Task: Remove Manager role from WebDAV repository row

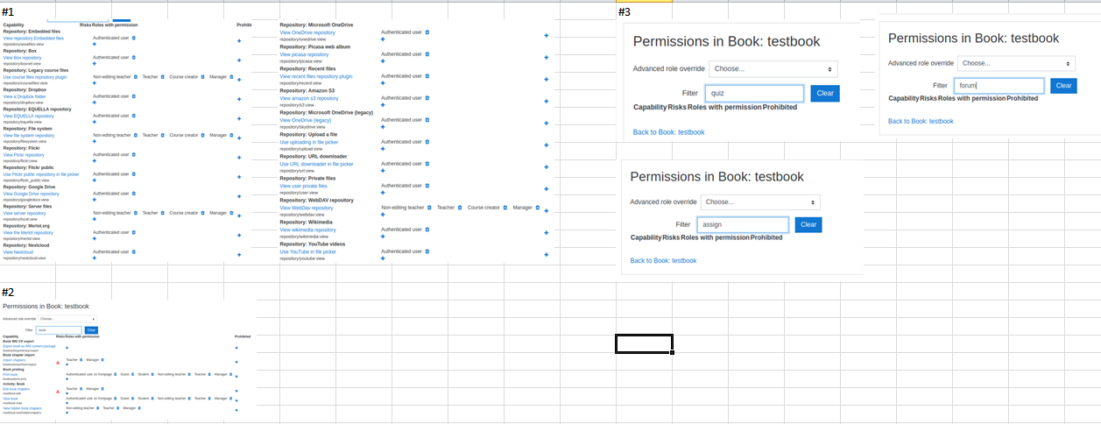Action: tap(536, 208)
